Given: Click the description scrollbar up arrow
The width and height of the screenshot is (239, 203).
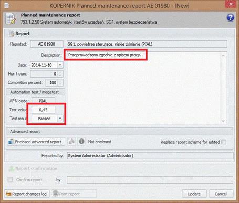Looking at the screenshot, I should pyautogui.click(x=223, y=56).
